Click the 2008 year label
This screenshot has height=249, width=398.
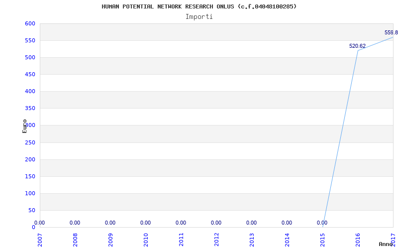click(x=75, y=240)
